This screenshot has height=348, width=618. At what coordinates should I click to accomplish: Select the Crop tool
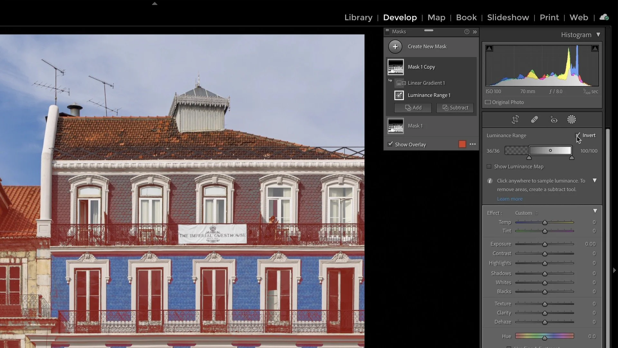515,119
